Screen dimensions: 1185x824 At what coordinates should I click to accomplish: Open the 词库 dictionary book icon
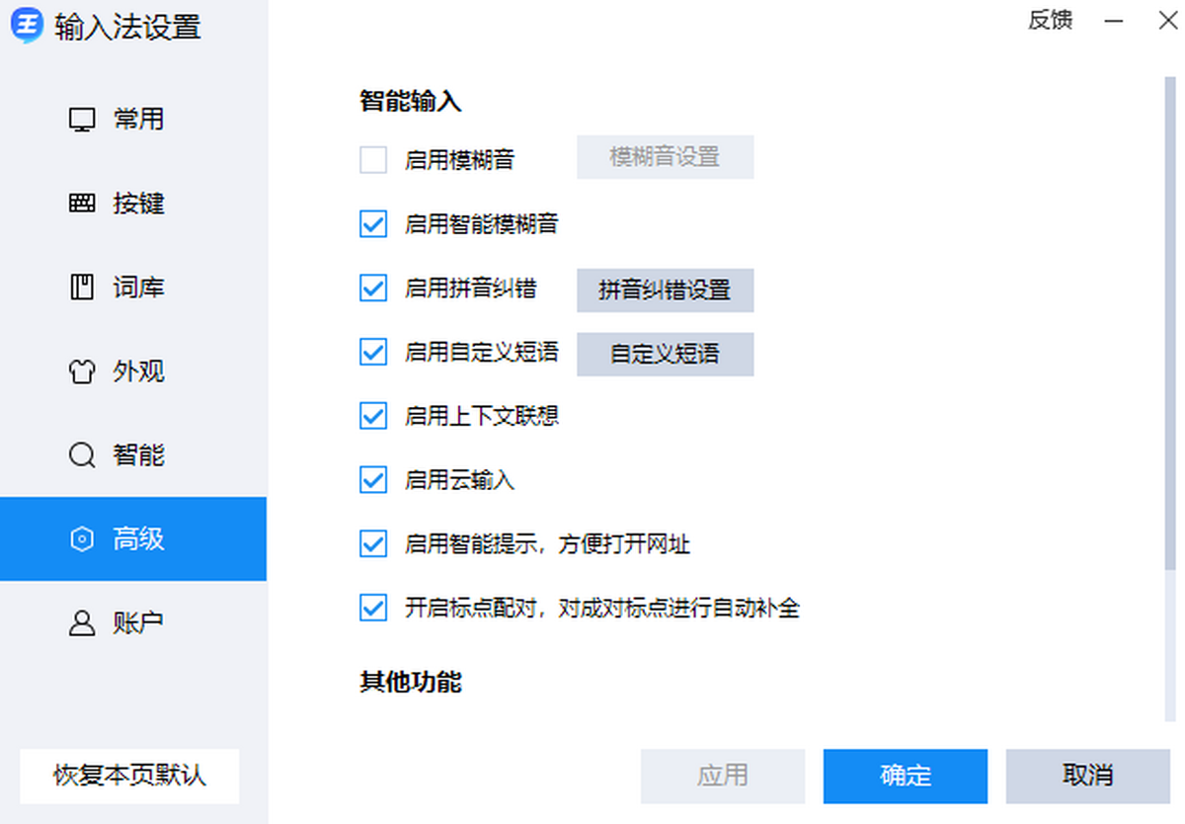82,288
